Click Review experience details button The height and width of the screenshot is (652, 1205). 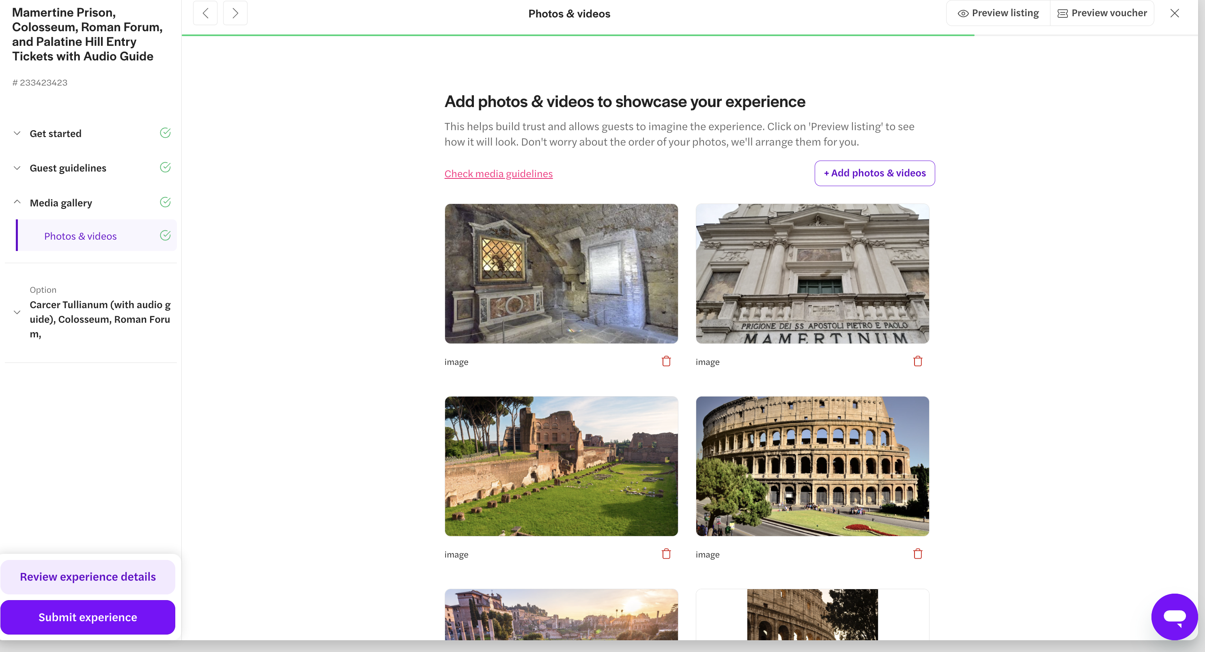point(88,577)
